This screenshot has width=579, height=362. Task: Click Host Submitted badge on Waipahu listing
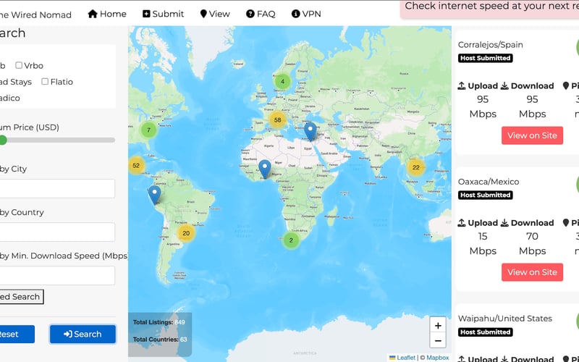pyautogui.click(x=485, y=332)
